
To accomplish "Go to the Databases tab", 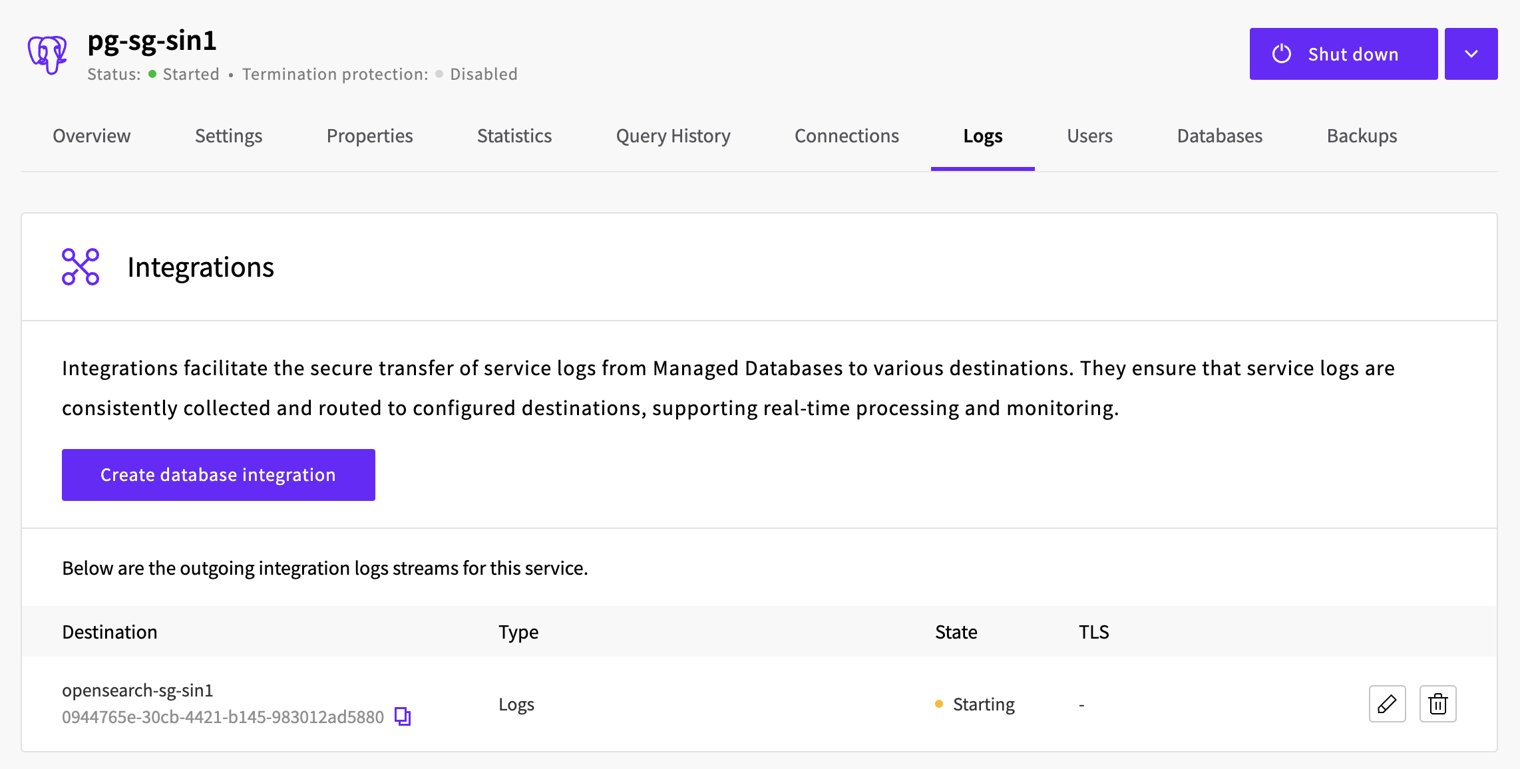I will click(x=1219, y=136).
